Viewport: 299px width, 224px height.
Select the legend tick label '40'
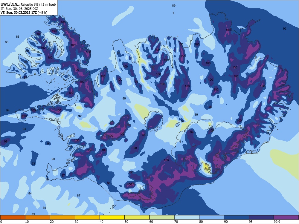[101, 222]
